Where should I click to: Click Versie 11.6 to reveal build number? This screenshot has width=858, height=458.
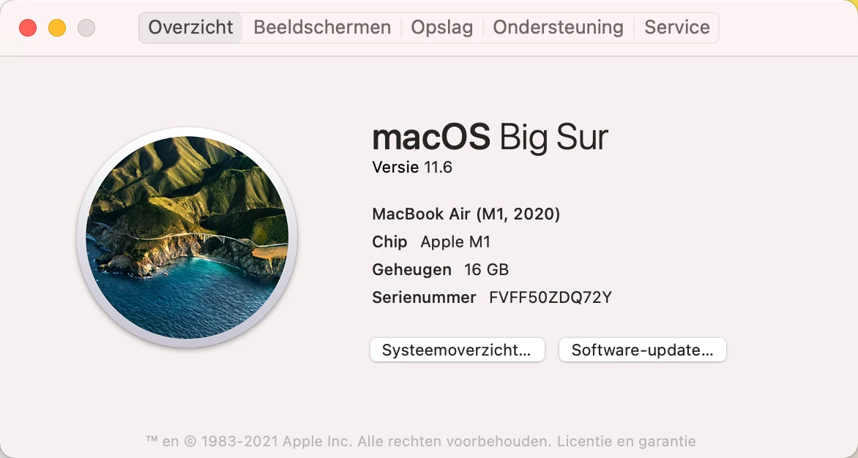tap(412, 168)
